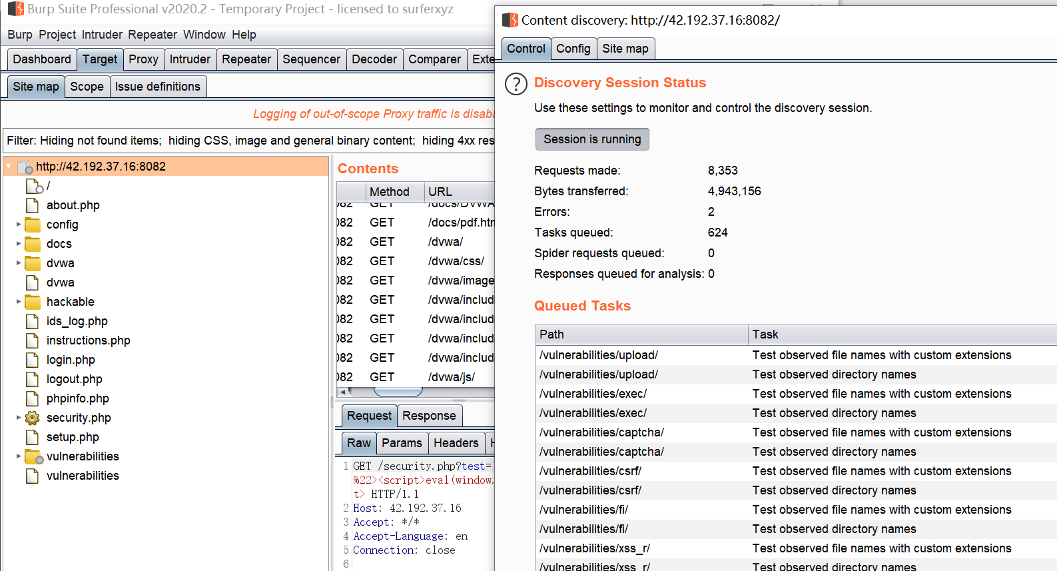Sort Contents by the URL column
The image size is (1057, 571).
tap(460, 192)
